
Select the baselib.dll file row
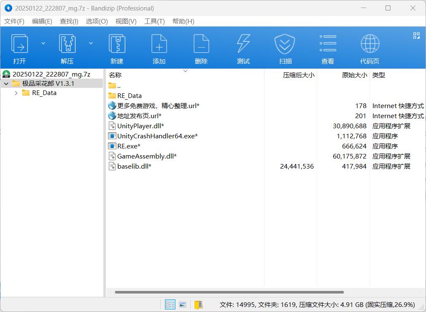pos(265,166)
